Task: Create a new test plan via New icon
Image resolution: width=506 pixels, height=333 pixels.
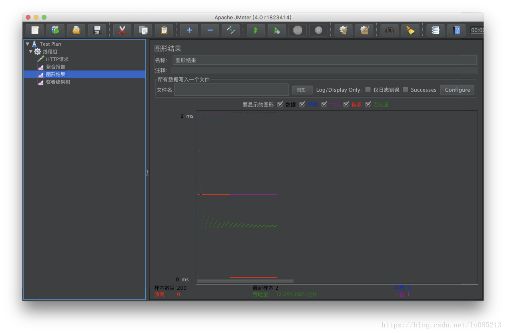Action: tap(35, 30)
